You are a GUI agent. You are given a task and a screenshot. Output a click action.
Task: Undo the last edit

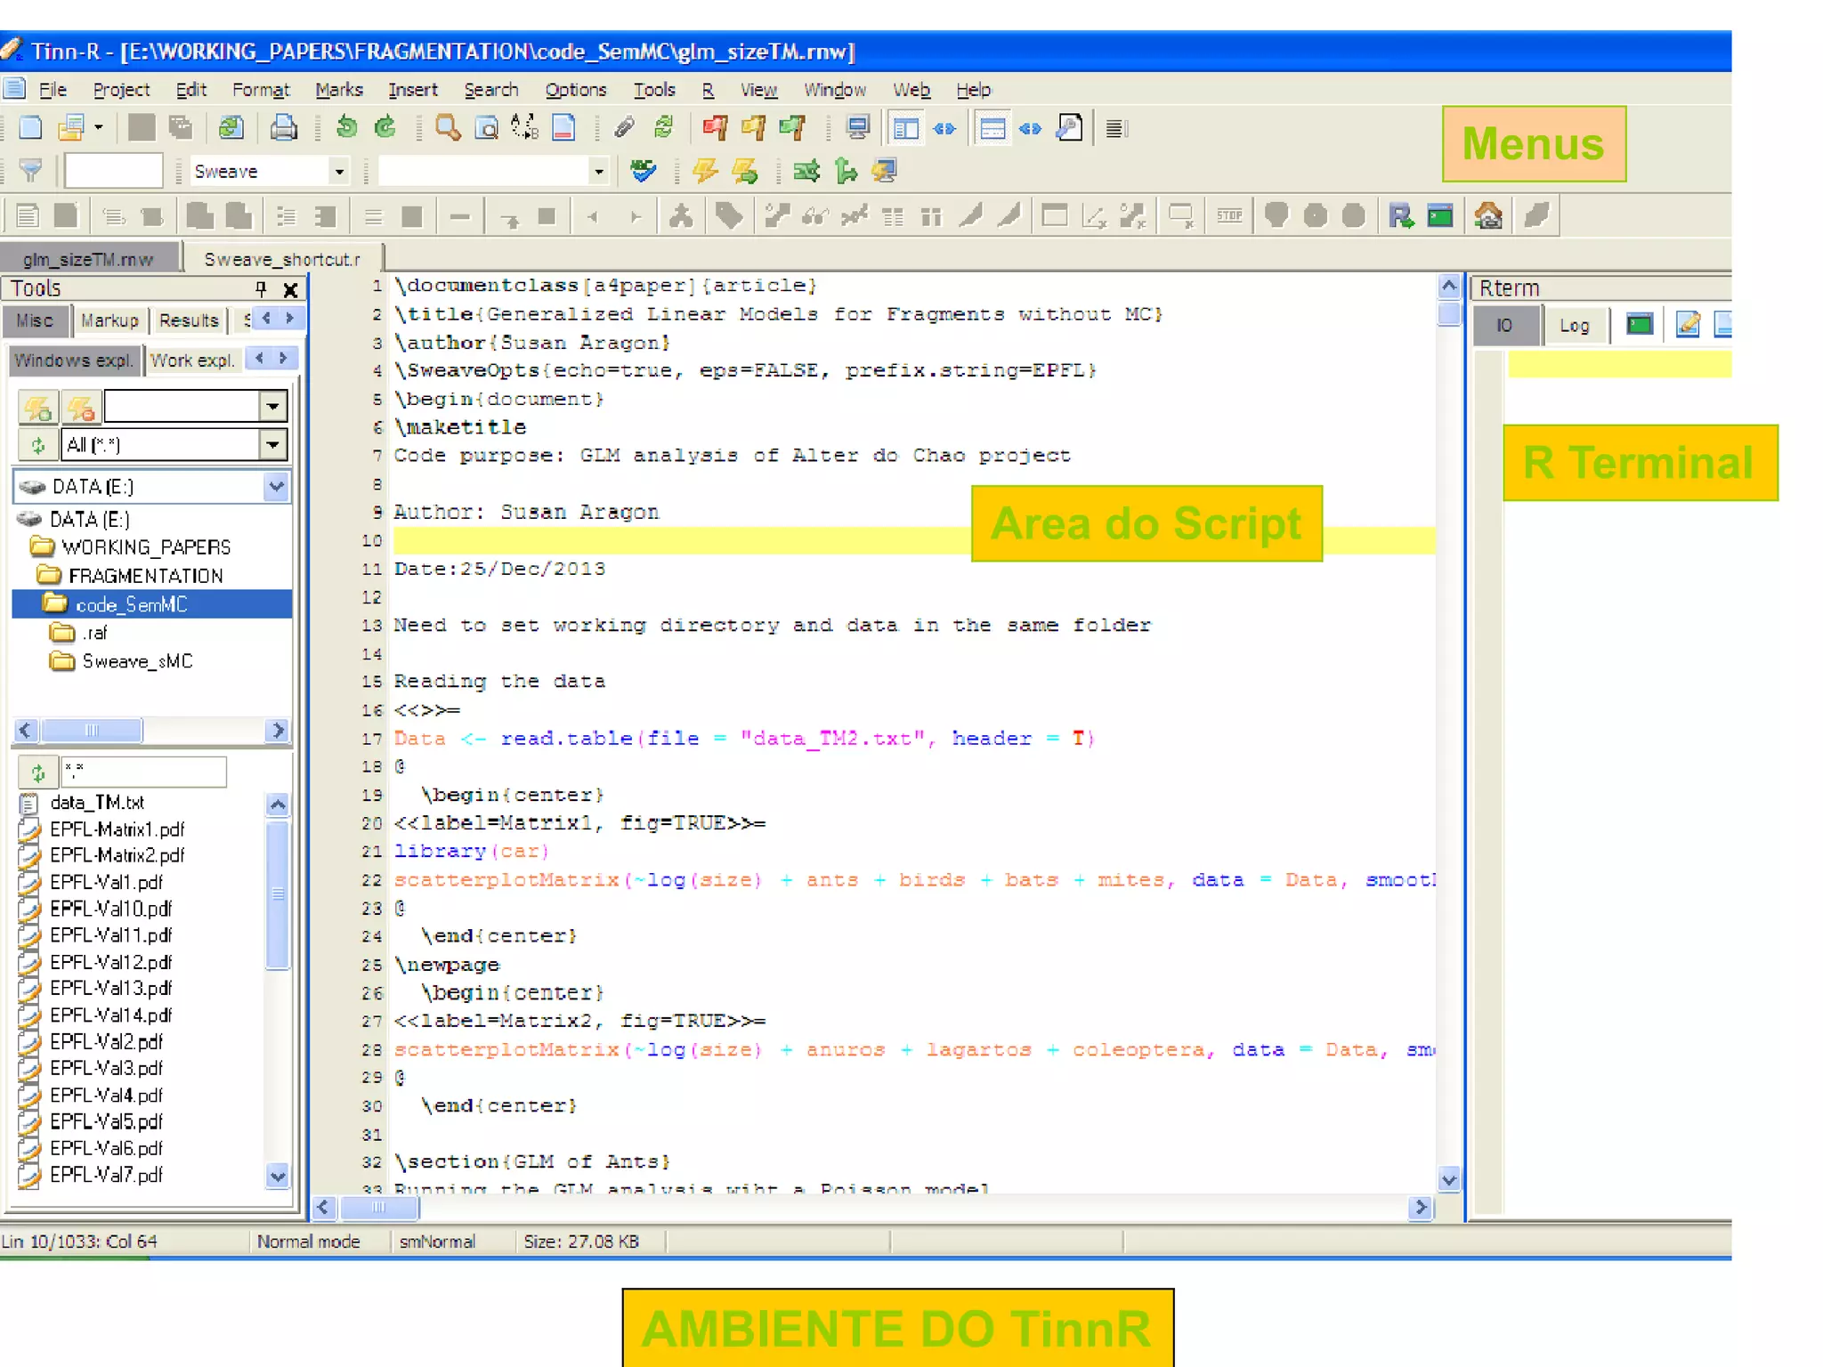click(347, 128)
